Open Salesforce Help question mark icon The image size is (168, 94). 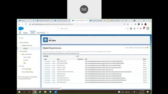[138, 28]
